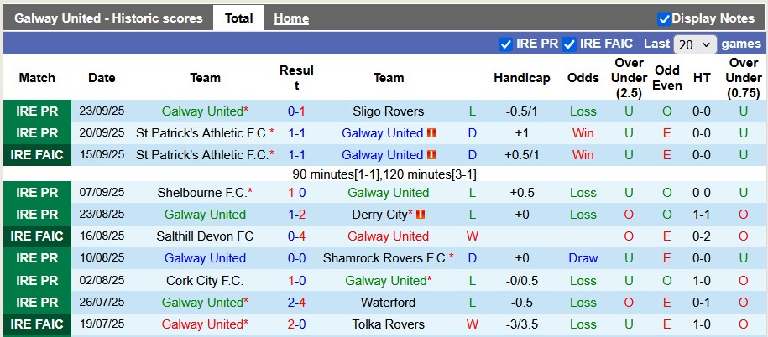Viewport: 768px width, 337px height.
Task: Switch to the Home tab
Action: [291, 18]
